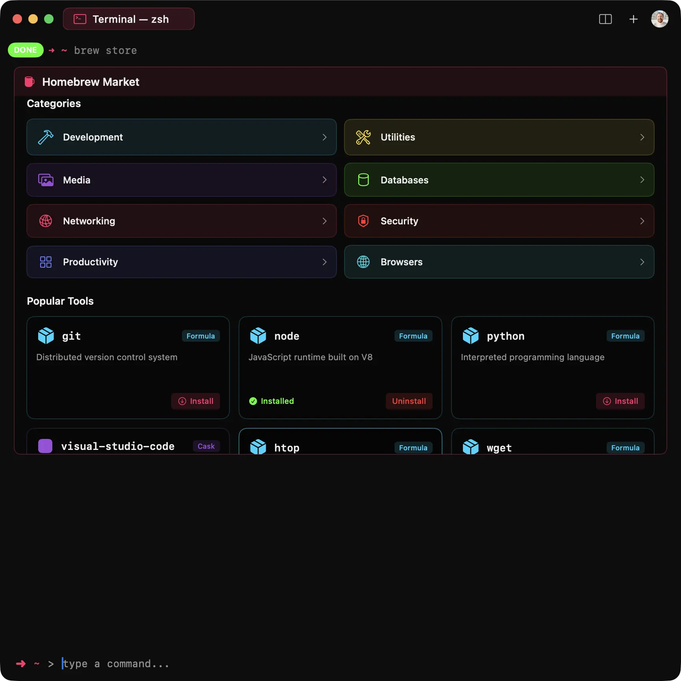The width and height of the screenshot is (681, 681).
Task: Click the Homebrew Market mug icon
Action: 30,82
